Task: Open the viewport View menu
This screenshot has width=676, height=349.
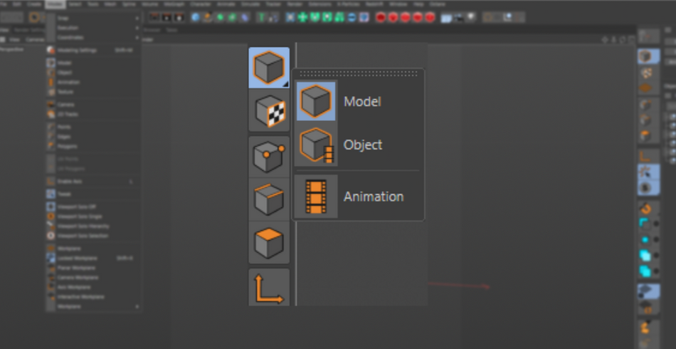Action: (x=14, y=39)
